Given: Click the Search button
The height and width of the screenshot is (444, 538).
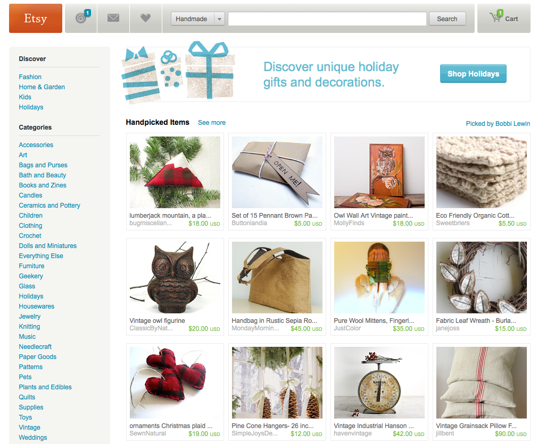Looking at the screenshot, I should click(447, 19).
